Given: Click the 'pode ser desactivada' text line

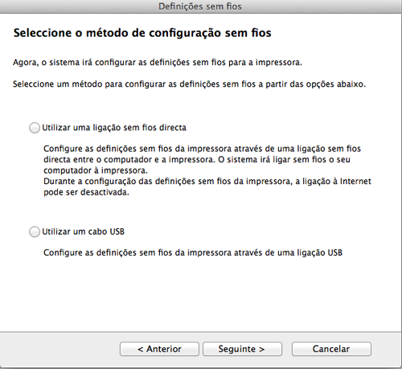Looking at the screenshot, I should [86, 192].
